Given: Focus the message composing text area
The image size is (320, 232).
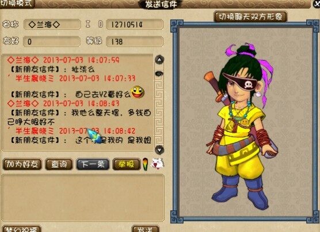Looking at the screenshot, I should 83,198.
